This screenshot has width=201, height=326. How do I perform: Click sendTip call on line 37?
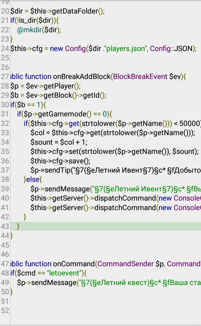pos(116,170)
